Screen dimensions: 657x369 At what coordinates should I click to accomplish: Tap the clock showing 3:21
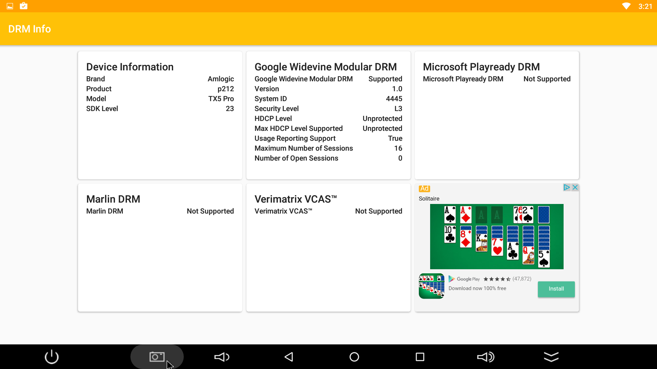pos(645,6)
